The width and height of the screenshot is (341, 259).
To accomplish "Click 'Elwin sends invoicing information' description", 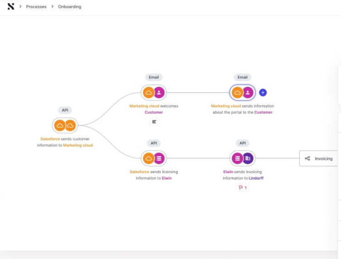I will pos(243,175).
